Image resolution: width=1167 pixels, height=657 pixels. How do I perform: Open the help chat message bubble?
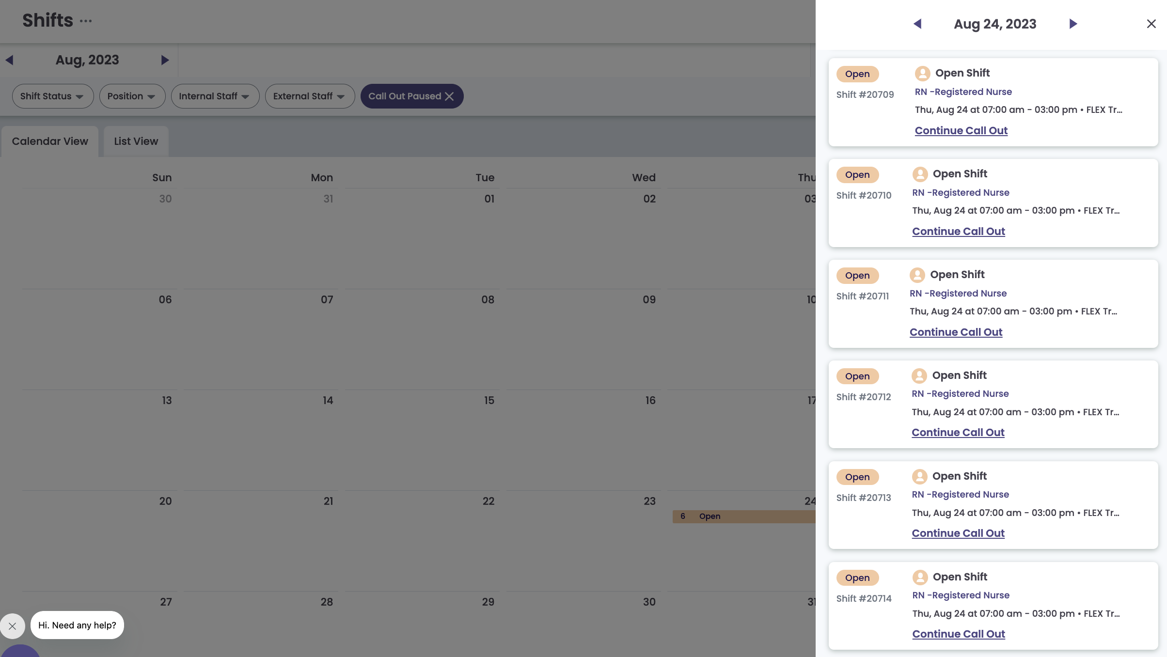(x=77, y=625)
